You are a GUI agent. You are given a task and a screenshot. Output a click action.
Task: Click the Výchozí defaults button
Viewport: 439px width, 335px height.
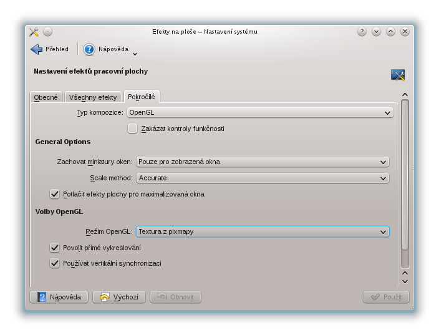[119, 297]
